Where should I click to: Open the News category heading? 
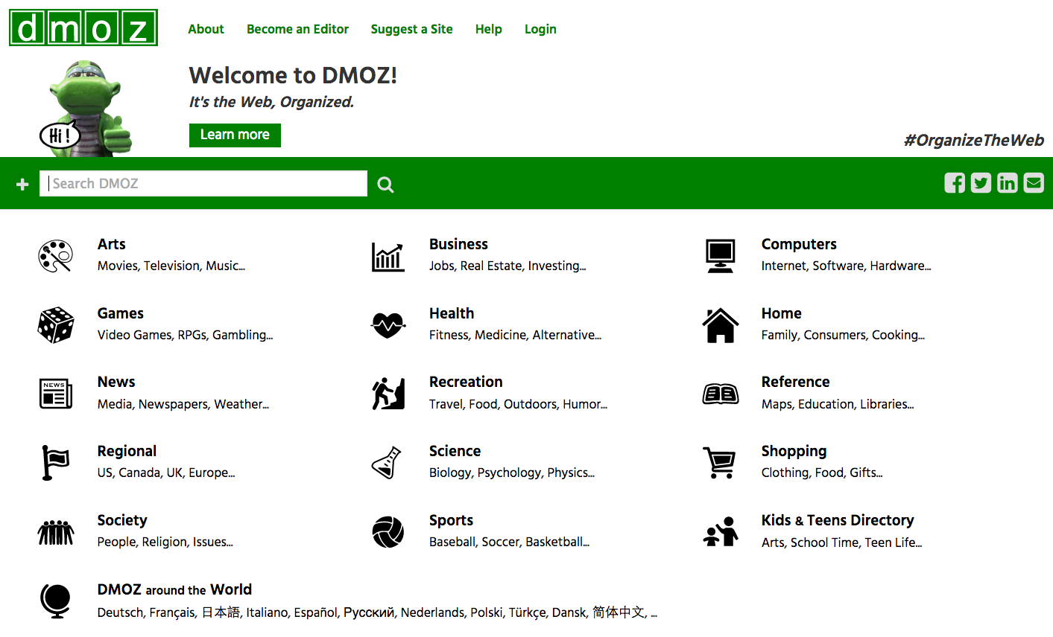pyautogui.click(x=116, y=382)
